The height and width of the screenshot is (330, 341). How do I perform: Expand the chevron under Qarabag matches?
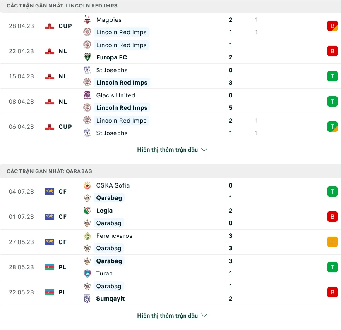coord(204,316)
